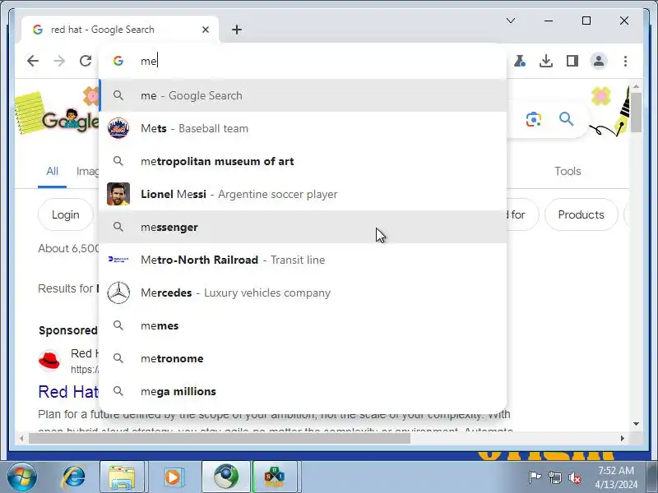Open the profile avatar menu
The image size is (658, 493).
pos(599,61)
